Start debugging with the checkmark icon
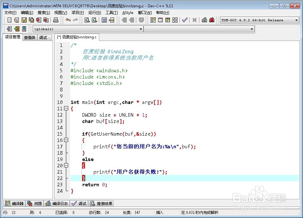303x218 pixels. click(185, 20)
